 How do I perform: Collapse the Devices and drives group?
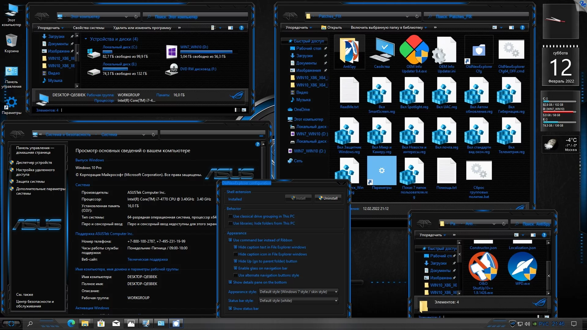pyautogui.click(x=86, y=39)
